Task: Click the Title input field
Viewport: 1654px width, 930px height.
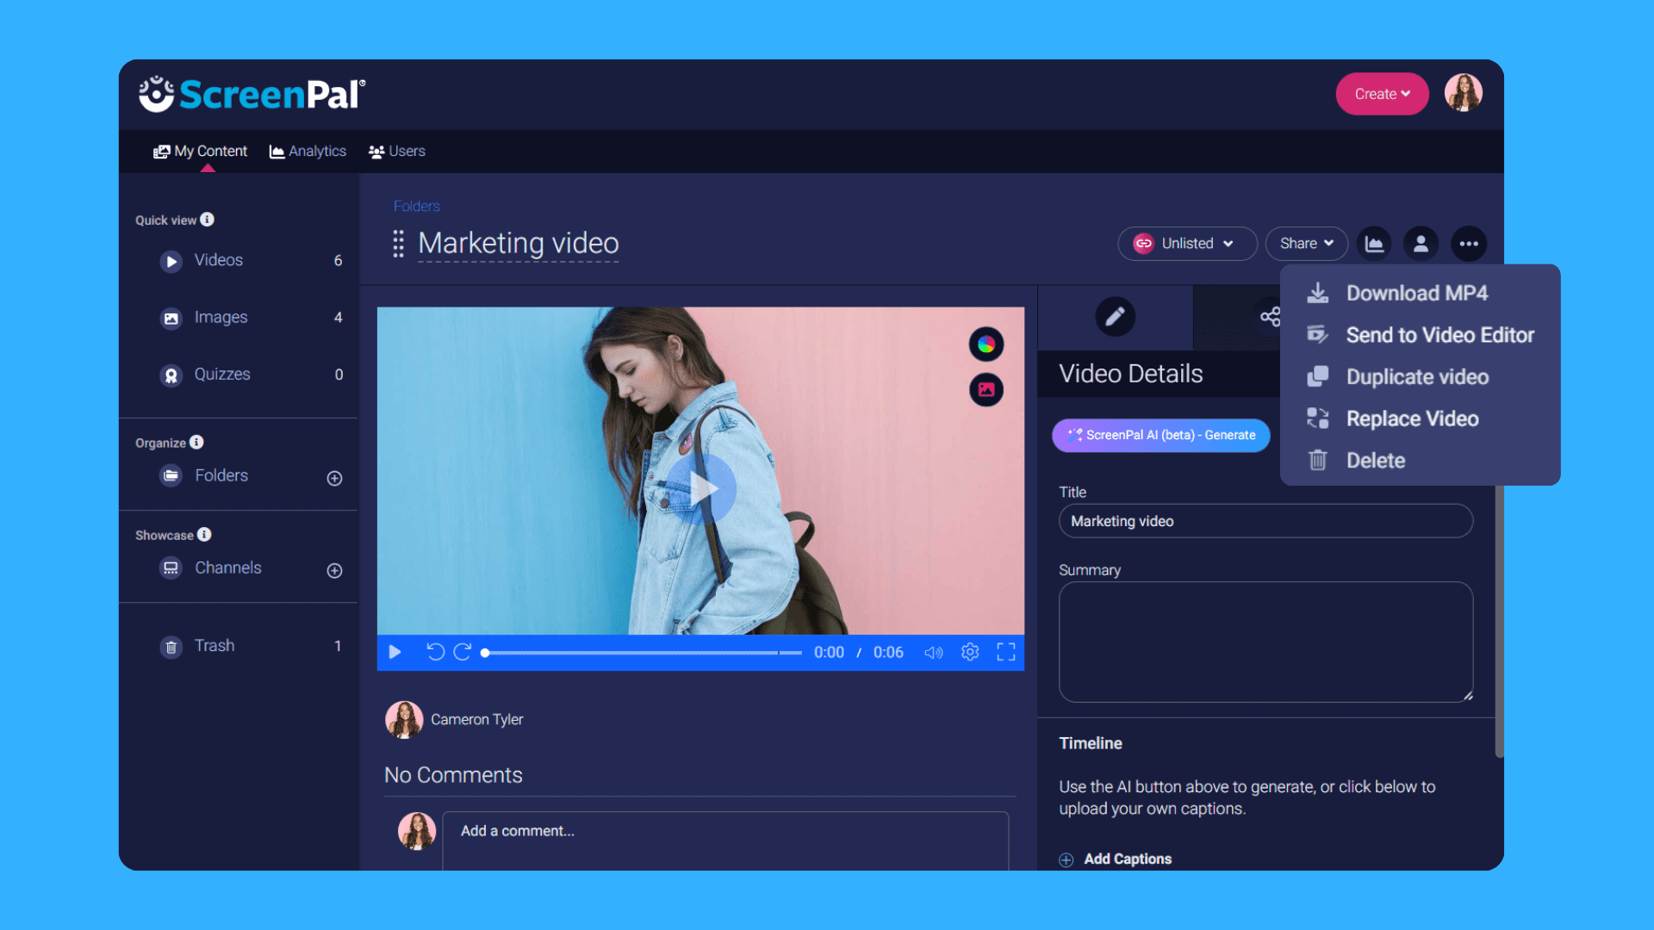Action: (x=1265, y=522)
